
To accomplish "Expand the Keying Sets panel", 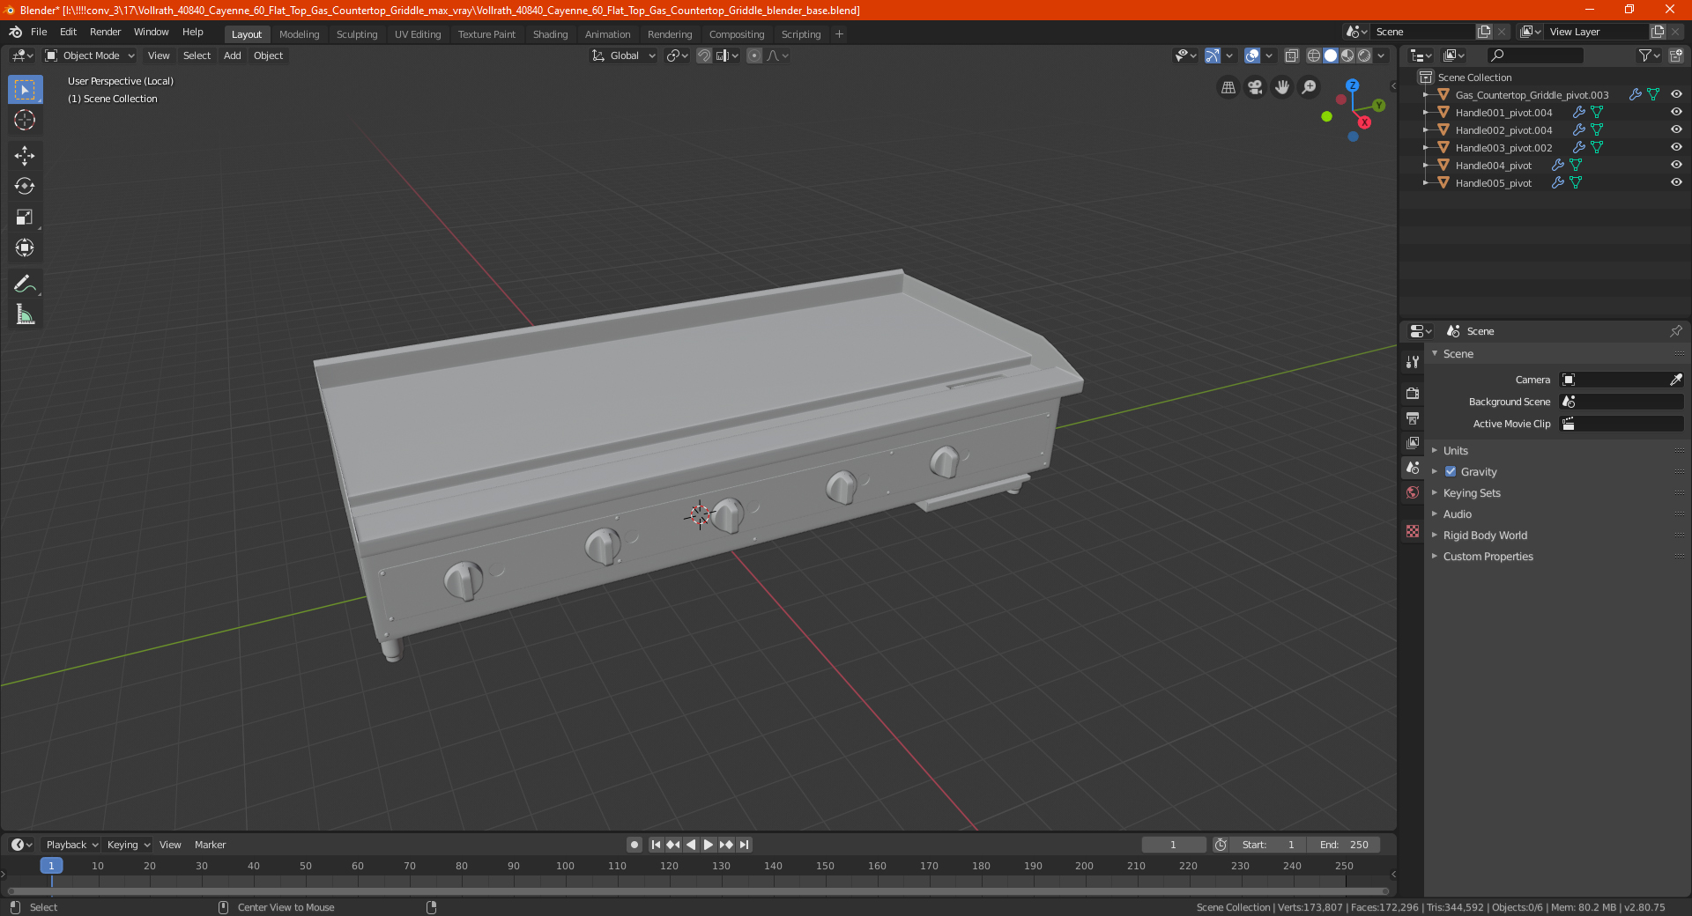I will tap(1471, 492).
